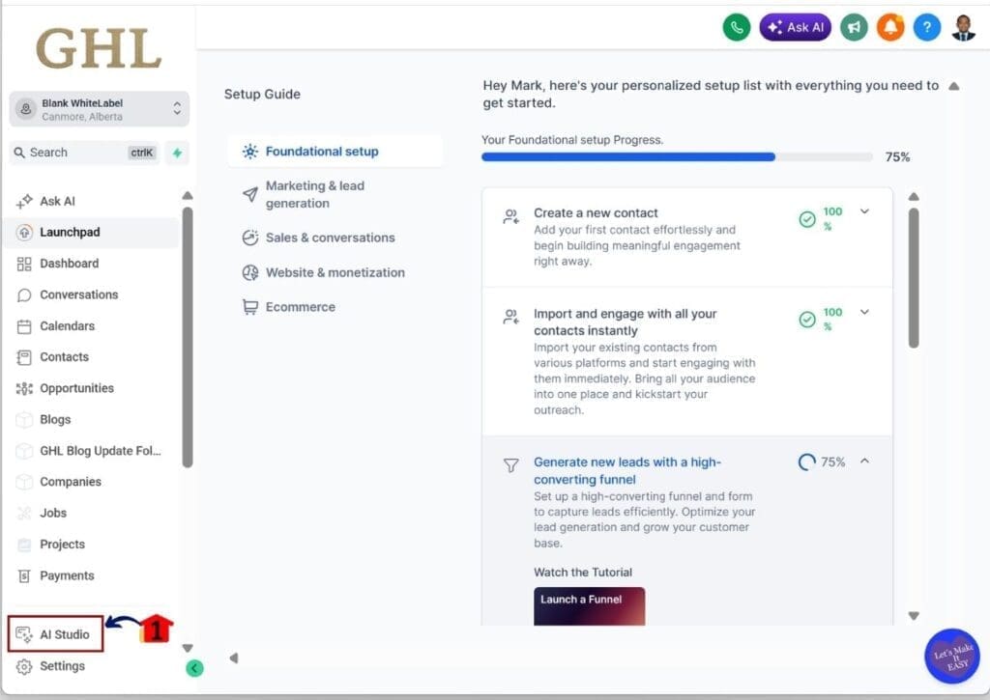This screenshot has width=990, height=700.
Task: Click Import and engage with all your contacts
Action: point(626,322)
